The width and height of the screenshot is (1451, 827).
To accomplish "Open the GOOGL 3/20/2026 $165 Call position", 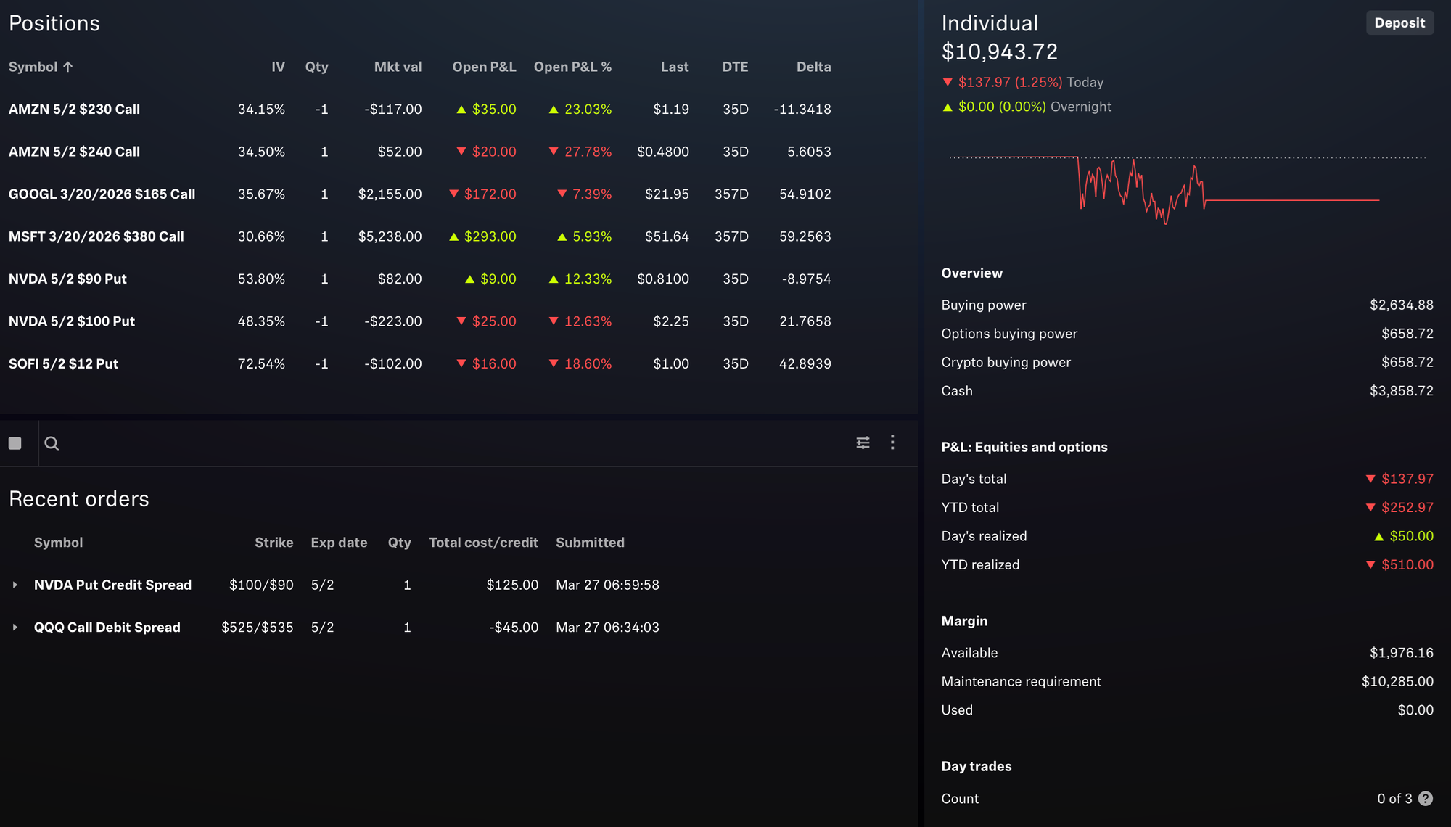I will coord(102,194).
